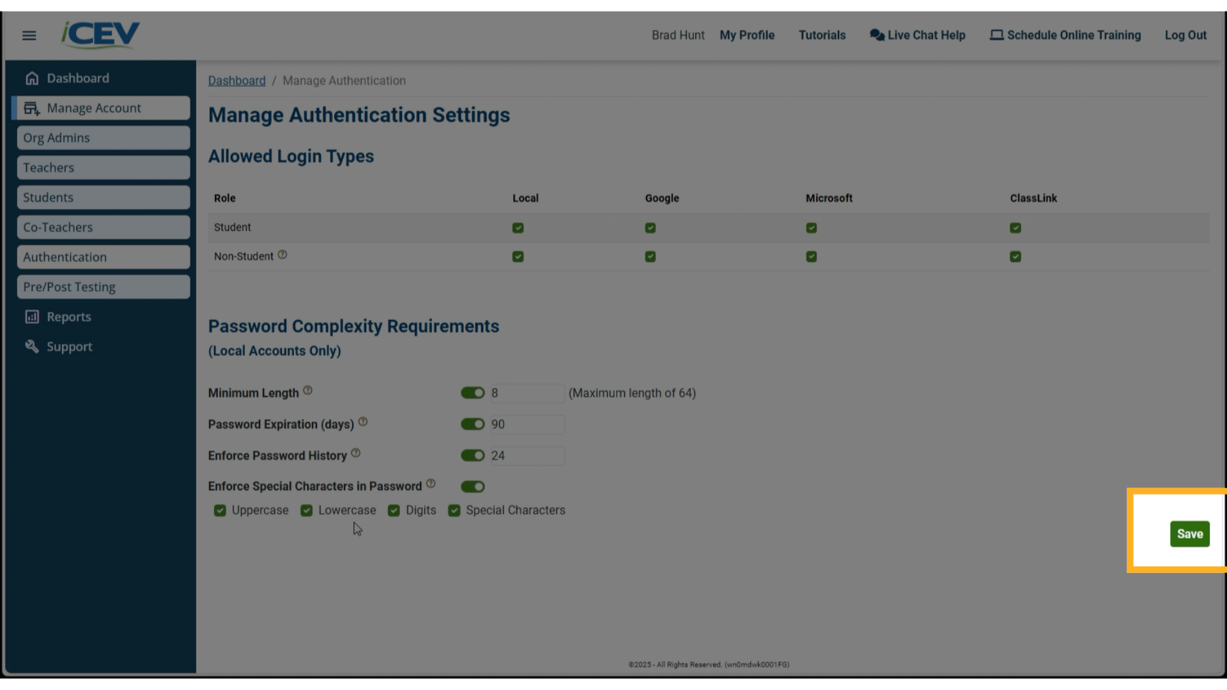Open the Tutorials link
The width and height of the screenshot is (1227, 690).
(822, 35)
